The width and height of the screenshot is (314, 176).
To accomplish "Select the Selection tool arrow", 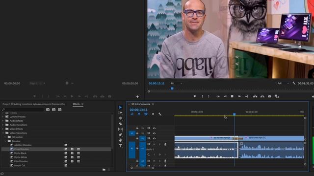I will [120, 108].
